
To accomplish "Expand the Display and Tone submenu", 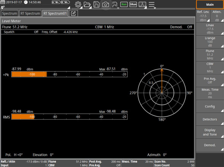I will coord(210,132).
